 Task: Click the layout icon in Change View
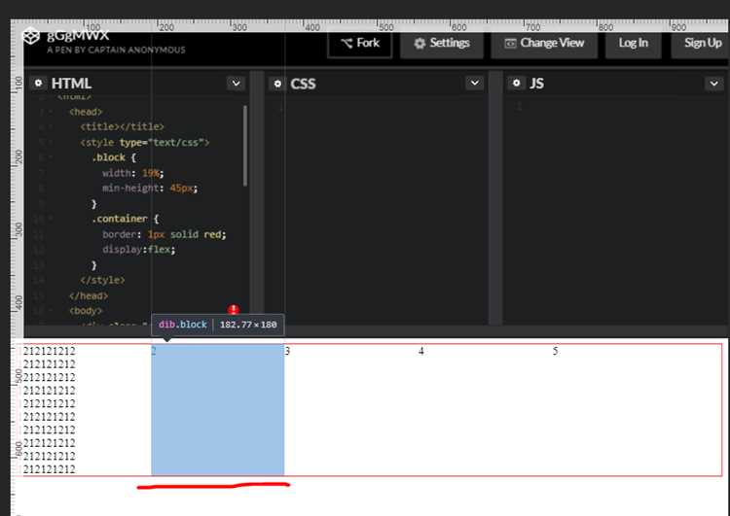click(x=510, y=43)
